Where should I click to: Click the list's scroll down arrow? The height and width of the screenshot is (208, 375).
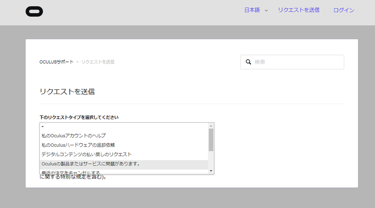pyautogui.click(x=211, y=171)
